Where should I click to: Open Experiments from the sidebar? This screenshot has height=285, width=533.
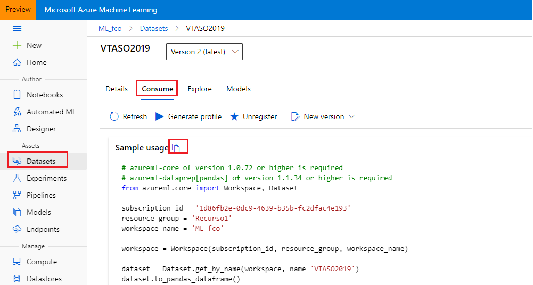[x=46, y=178]
